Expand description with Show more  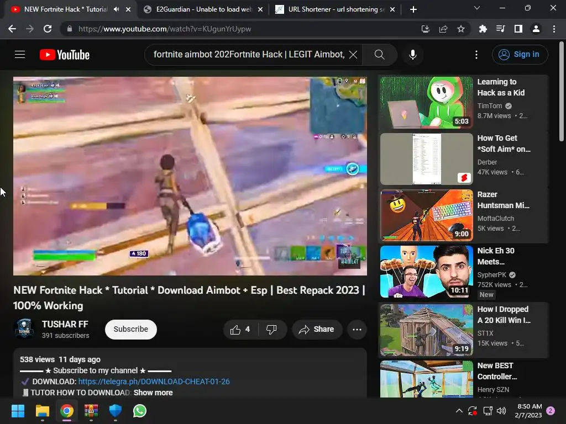click(x=153, y=393)
